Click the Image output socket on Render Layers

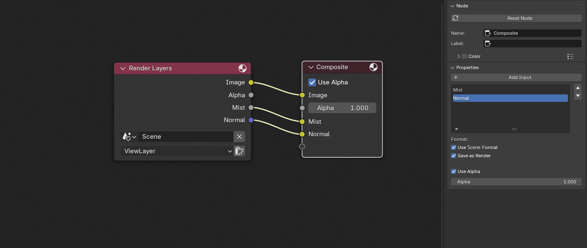point(251,82)
